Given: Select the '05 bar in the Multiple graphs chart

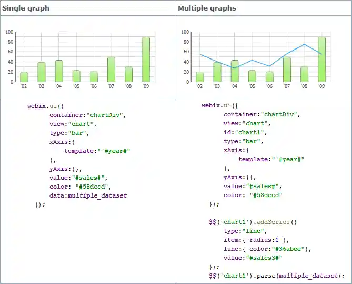Looking at the screenshot, I should coord(252,76).
